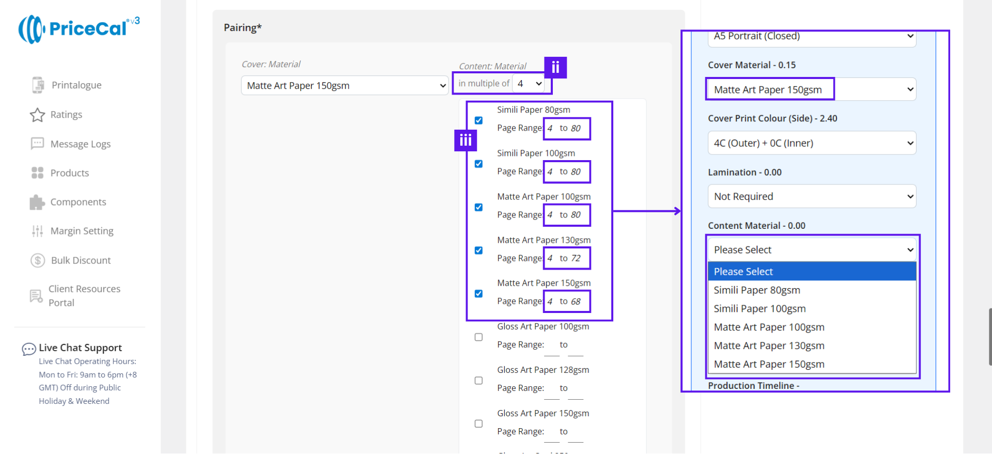Uncheck the Simili Paper 80gsm checkbox
The width and height of the screenshot is (992, 454).
tap(478, 120)
